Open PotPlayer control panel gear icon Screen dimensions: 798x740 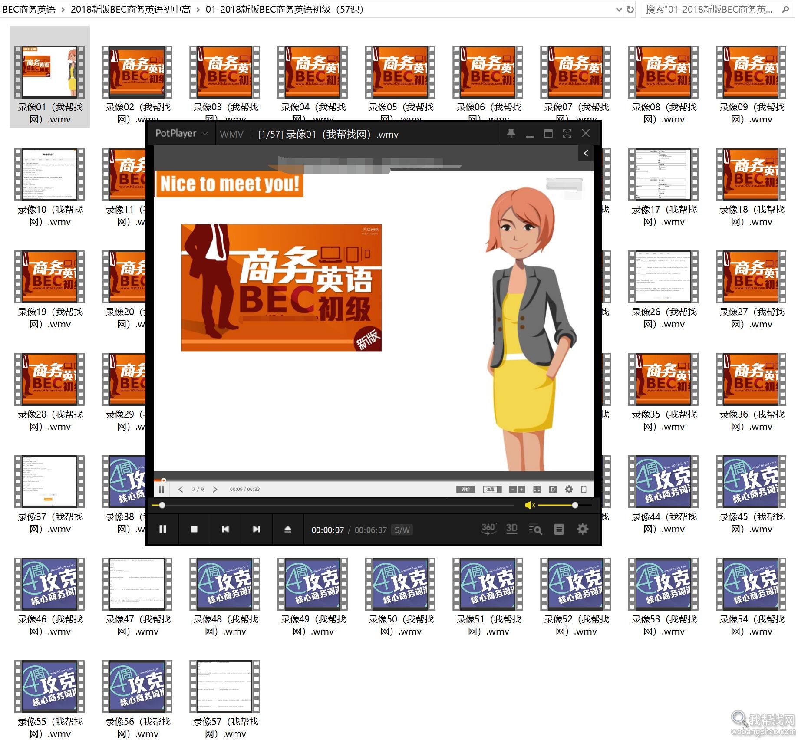coord(583,529)
